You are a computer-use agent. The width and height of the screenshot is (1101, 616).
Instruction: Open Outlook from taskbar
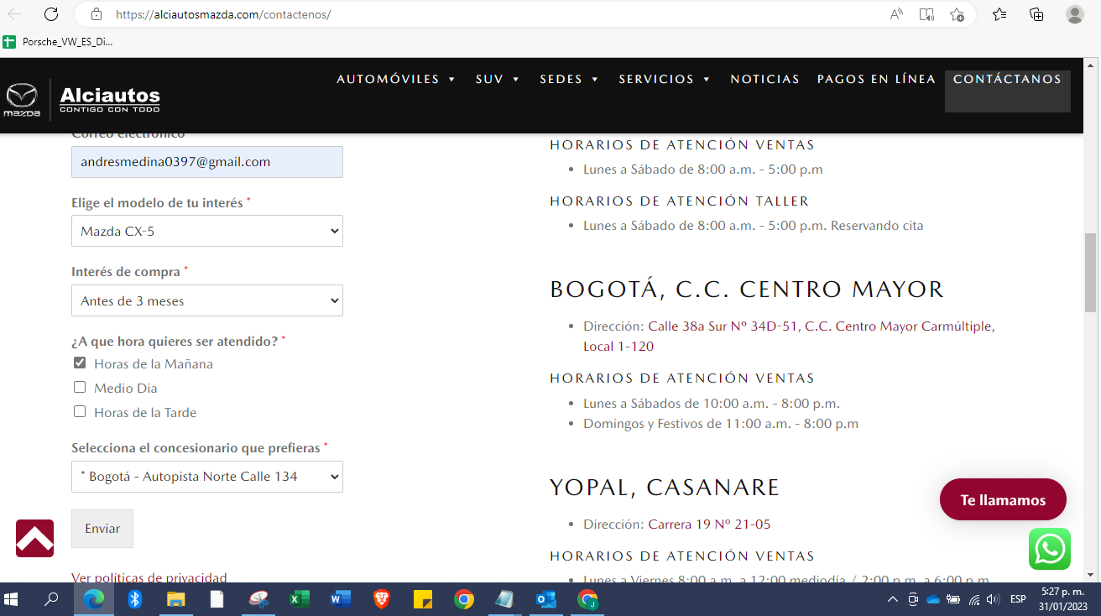(546, 599)
